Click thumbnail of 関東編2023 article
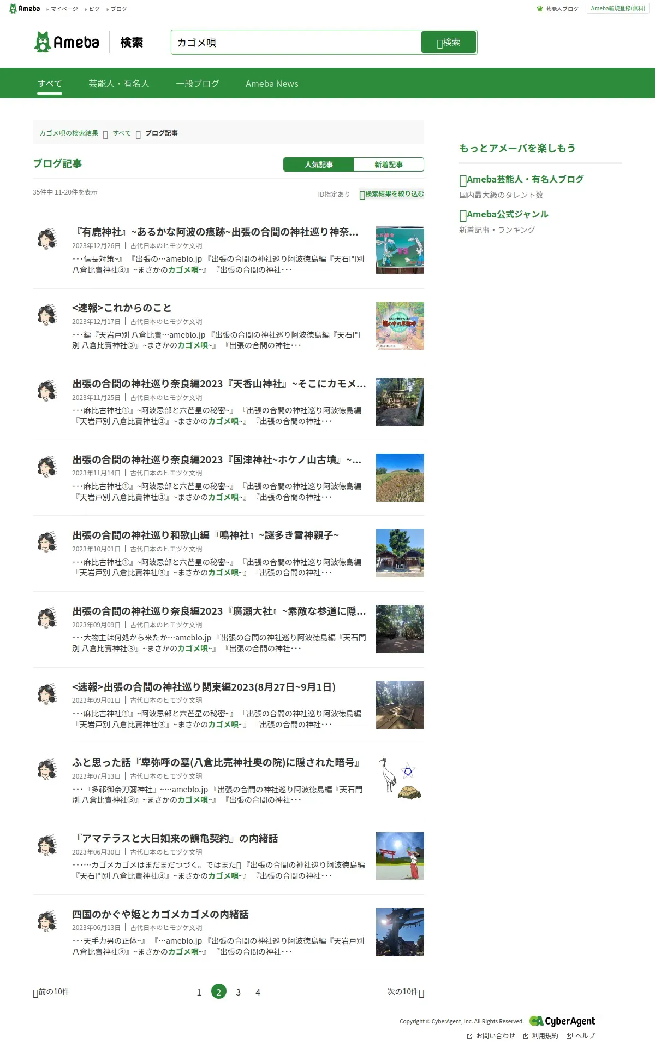This screenshot has height=1042, width=655. point(400,705)
